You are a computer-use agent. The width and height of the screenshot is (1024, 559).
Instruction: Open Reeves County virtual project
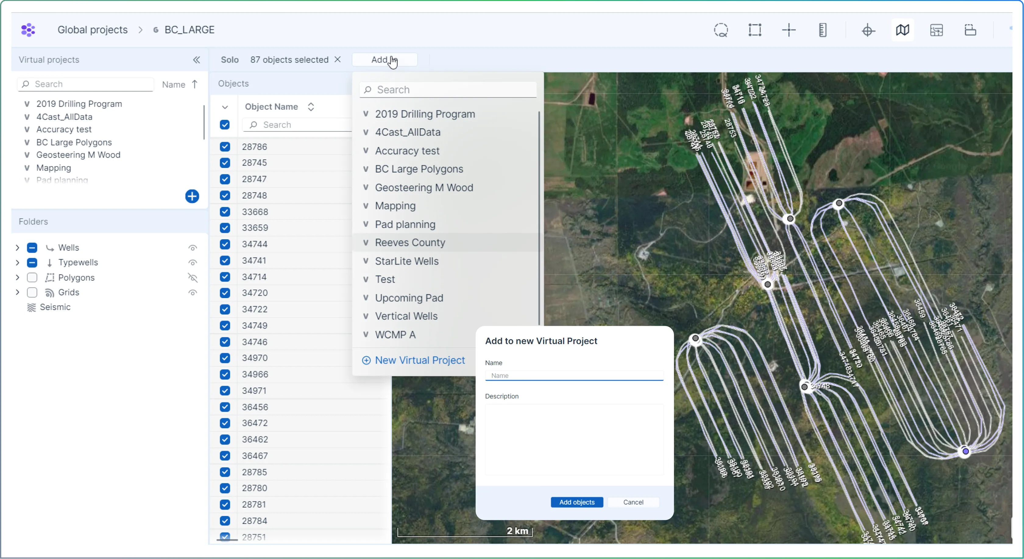tap(410, 243)
